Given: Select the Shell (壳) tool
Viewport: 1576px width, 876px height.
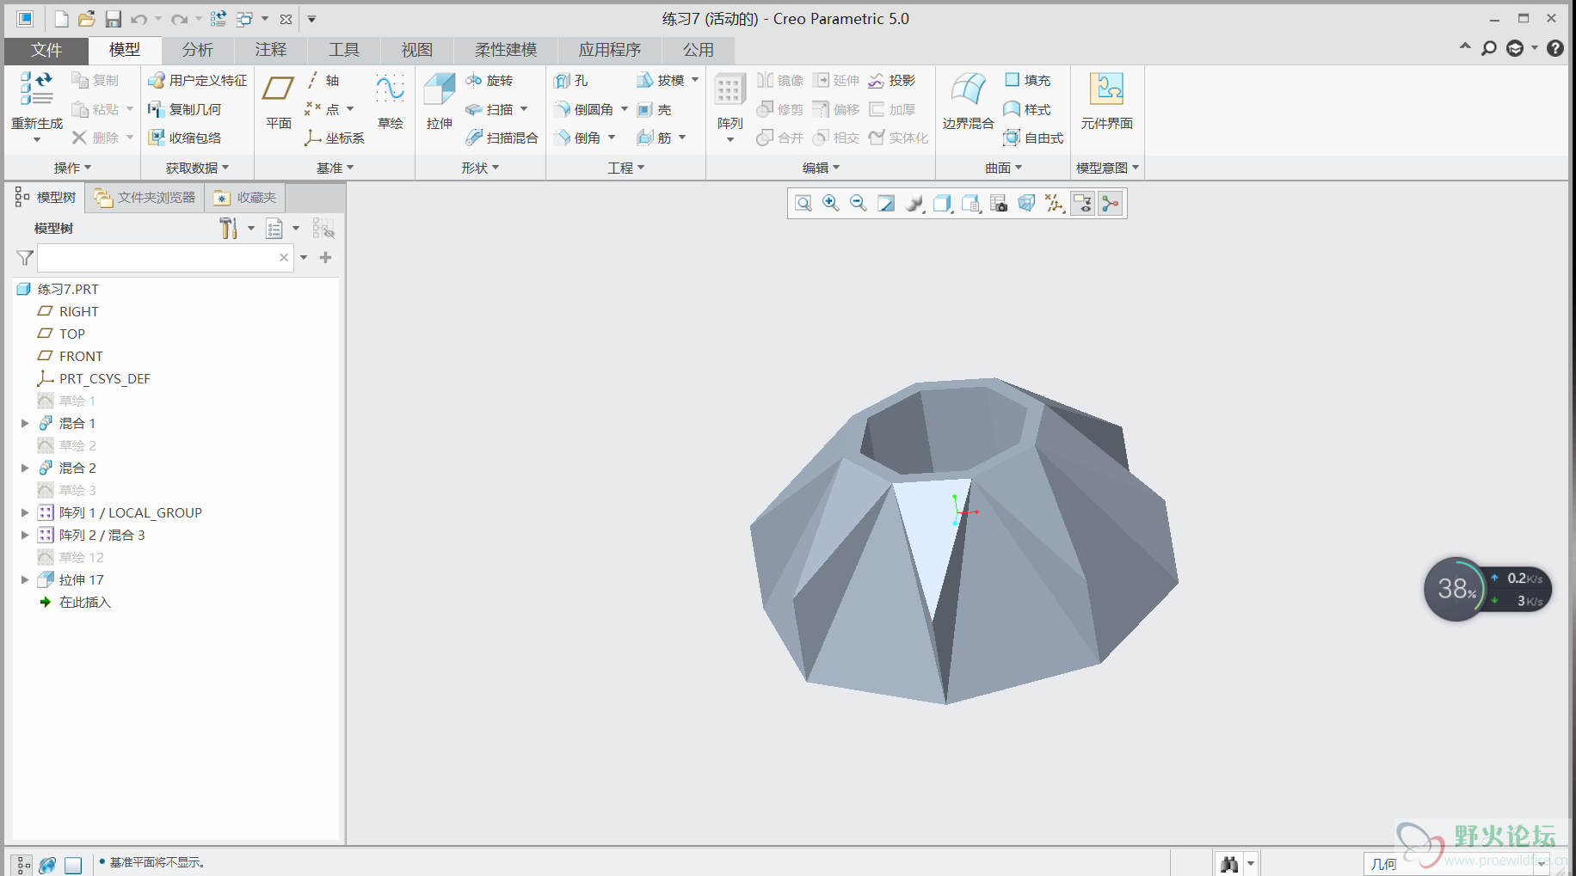Looking at the screenshot, I should pyautogui.click(x=654, y=109).
